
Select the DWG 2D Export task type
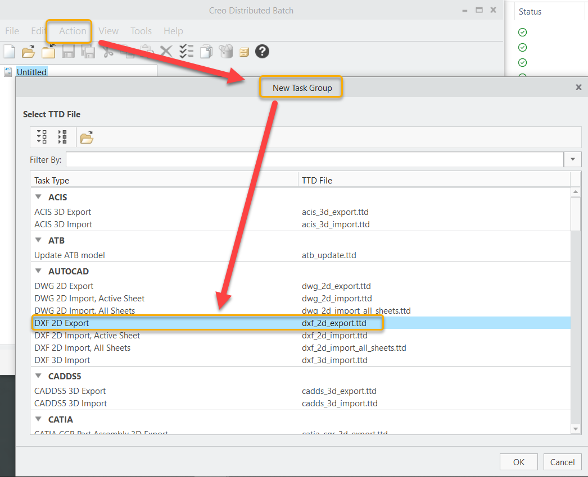pyautogui.click(x=62, y=286)
